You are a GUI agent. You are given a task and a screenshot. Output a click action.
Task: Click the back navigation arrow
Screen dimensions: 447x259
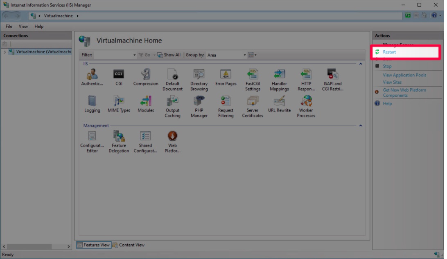tap(6, 16)
